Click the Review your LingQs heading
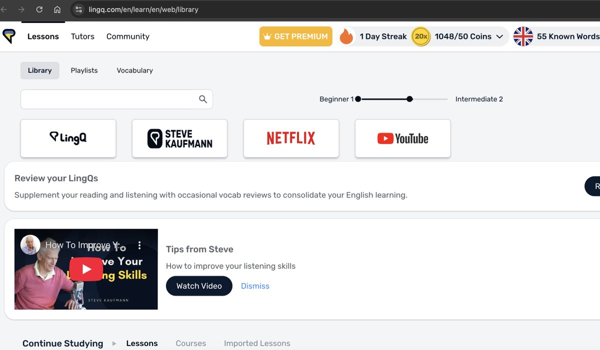This screenshot has width=600, height=350. point(56,178)
